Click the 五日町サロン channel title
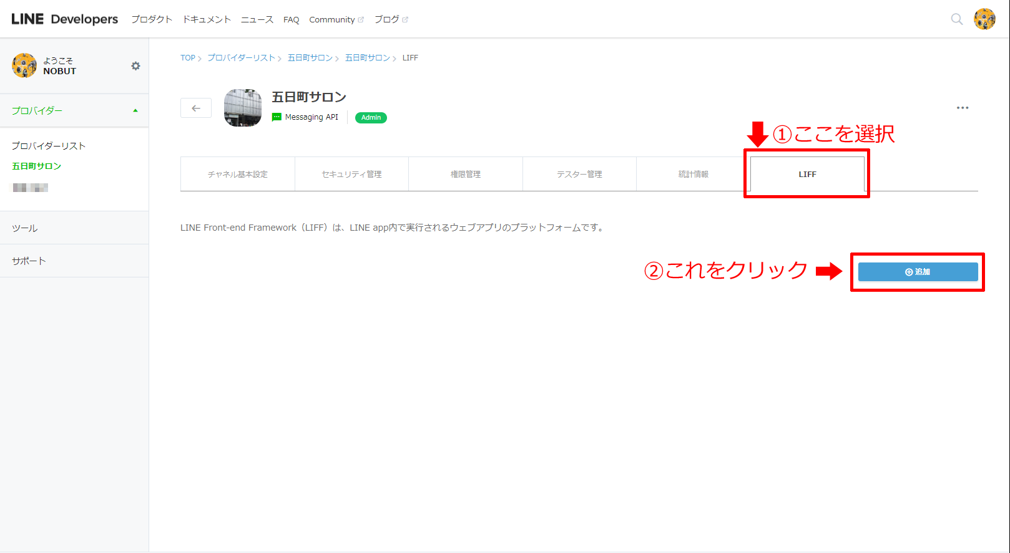 (x=309, y=97)
